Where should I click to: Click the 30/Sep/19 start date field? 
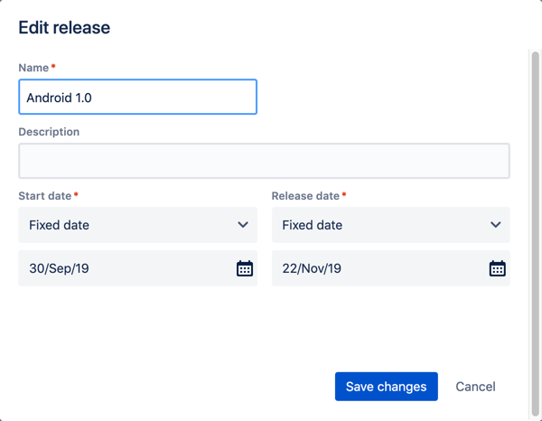(137, 268)
